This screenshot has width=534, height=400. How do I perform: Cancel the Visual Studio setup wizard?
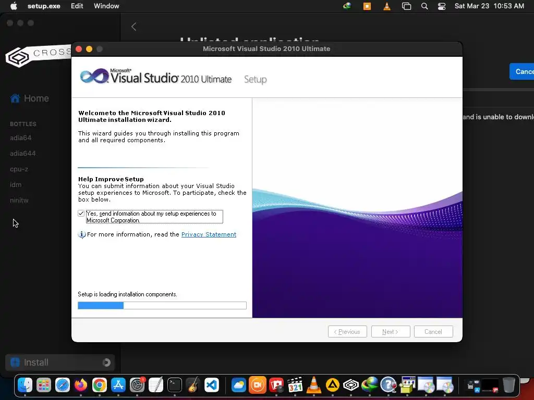pyautogui.click(x=433, y=332)
